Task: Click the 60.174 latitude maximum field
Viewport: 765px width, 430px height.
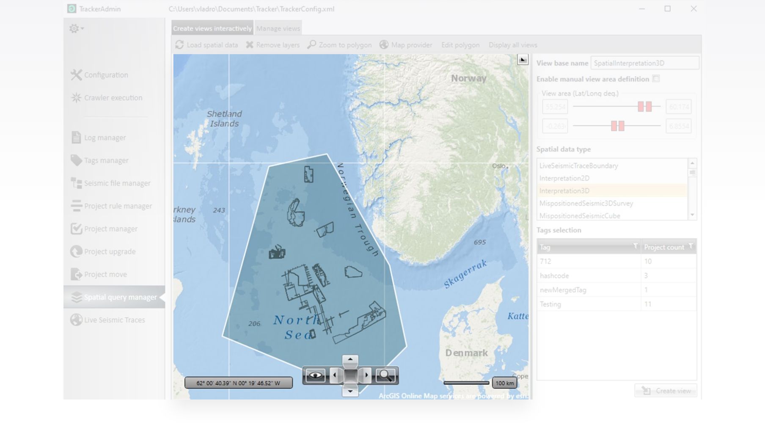Action: [678, 107]
